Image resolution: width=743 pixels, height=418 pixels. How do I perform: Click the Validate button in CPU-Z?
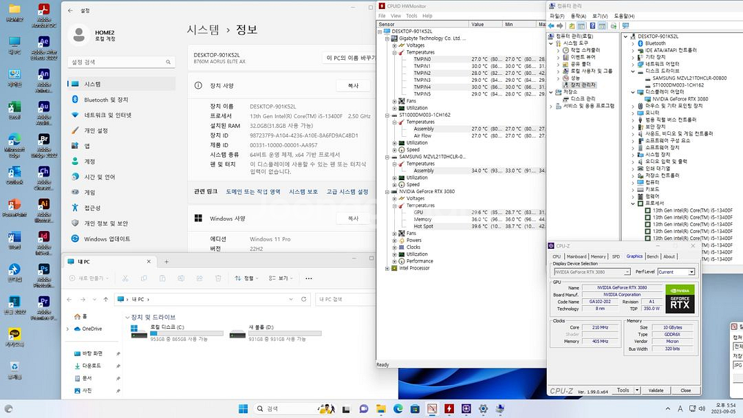click(656, 390)
